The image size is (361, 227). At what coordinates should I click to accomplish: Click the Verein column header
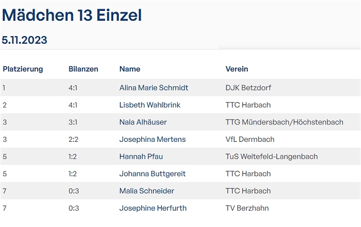[237, 69]
